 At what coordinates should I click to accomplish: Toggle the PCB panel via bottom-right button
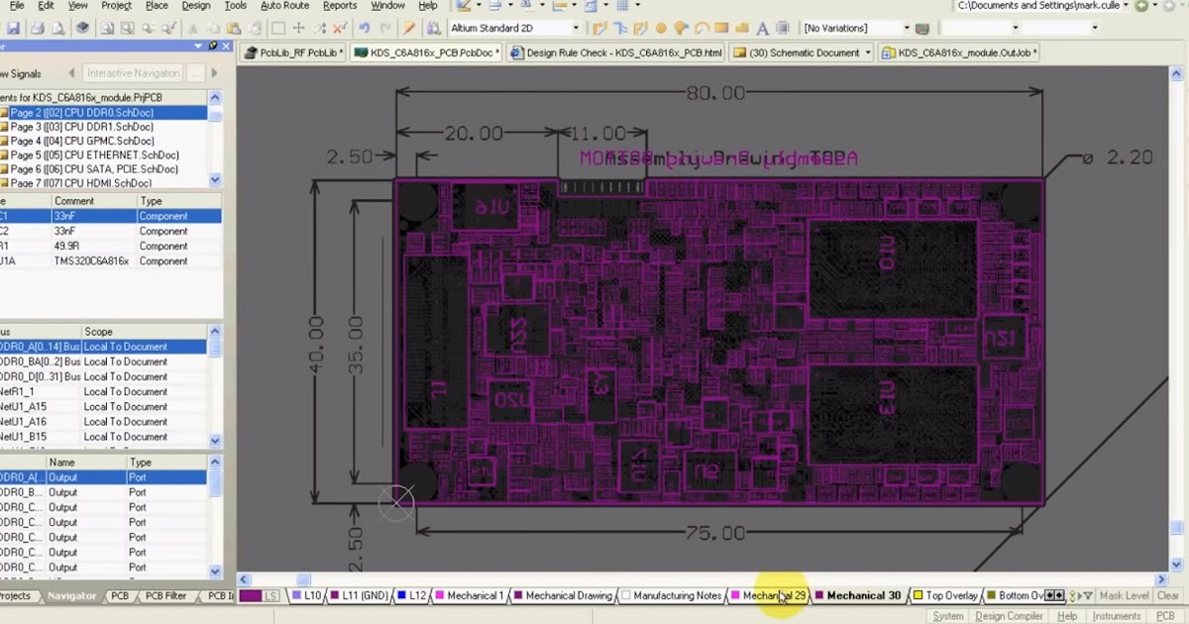(x=1165, y=615)
